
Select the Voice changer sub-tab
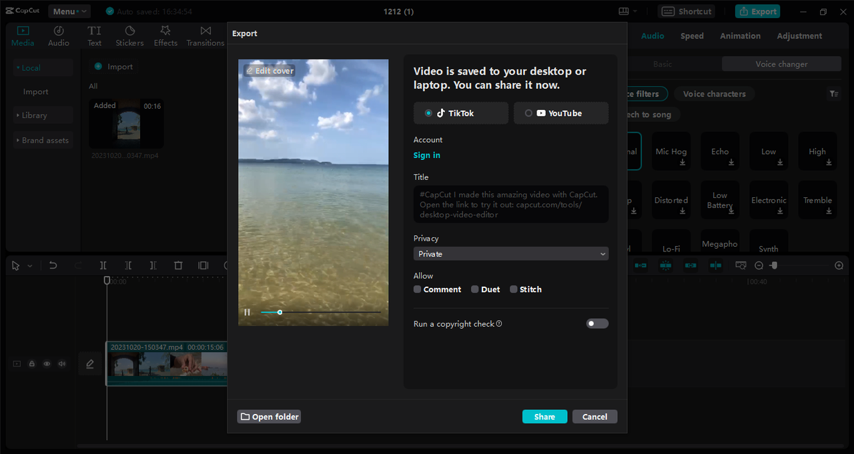pos(781,64)
